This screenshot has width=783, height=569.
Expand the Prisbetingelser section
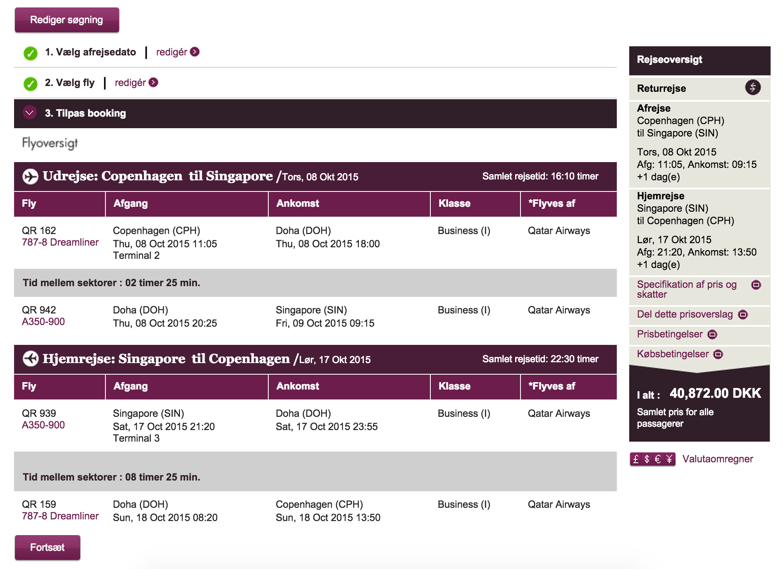click(712, 335)
